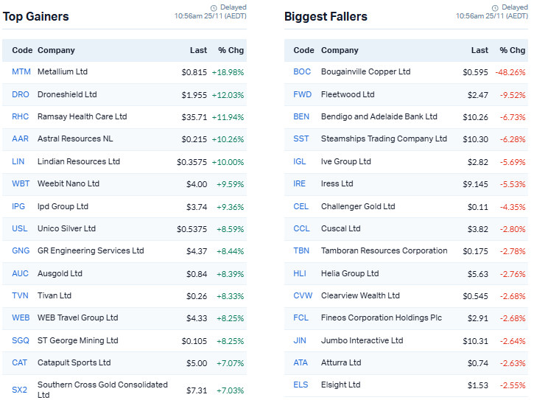Select the Bougainville Copper Ltd name
The image size is (534, 400).
pos(366,71)
